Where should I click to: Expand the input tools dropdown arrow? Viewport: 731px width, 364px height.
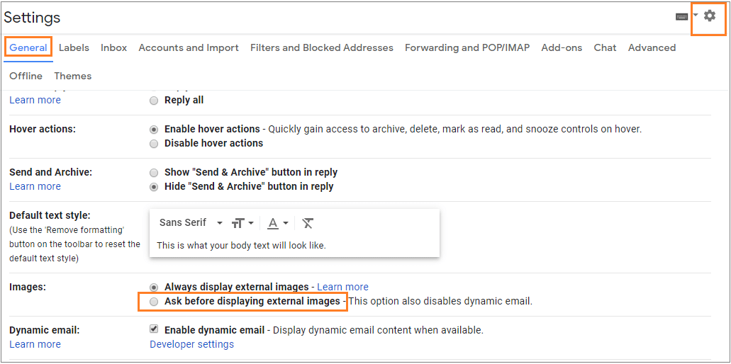tap(696, 16)
